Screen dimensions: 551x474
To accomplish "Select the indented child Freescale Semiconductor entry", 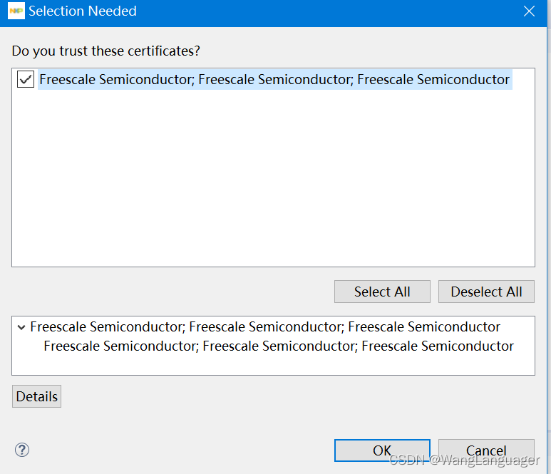I will coord(279,346).
